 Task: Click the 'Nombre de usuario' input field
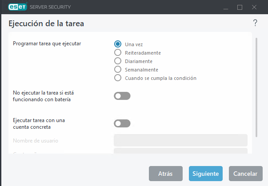(x=180, y=140)
